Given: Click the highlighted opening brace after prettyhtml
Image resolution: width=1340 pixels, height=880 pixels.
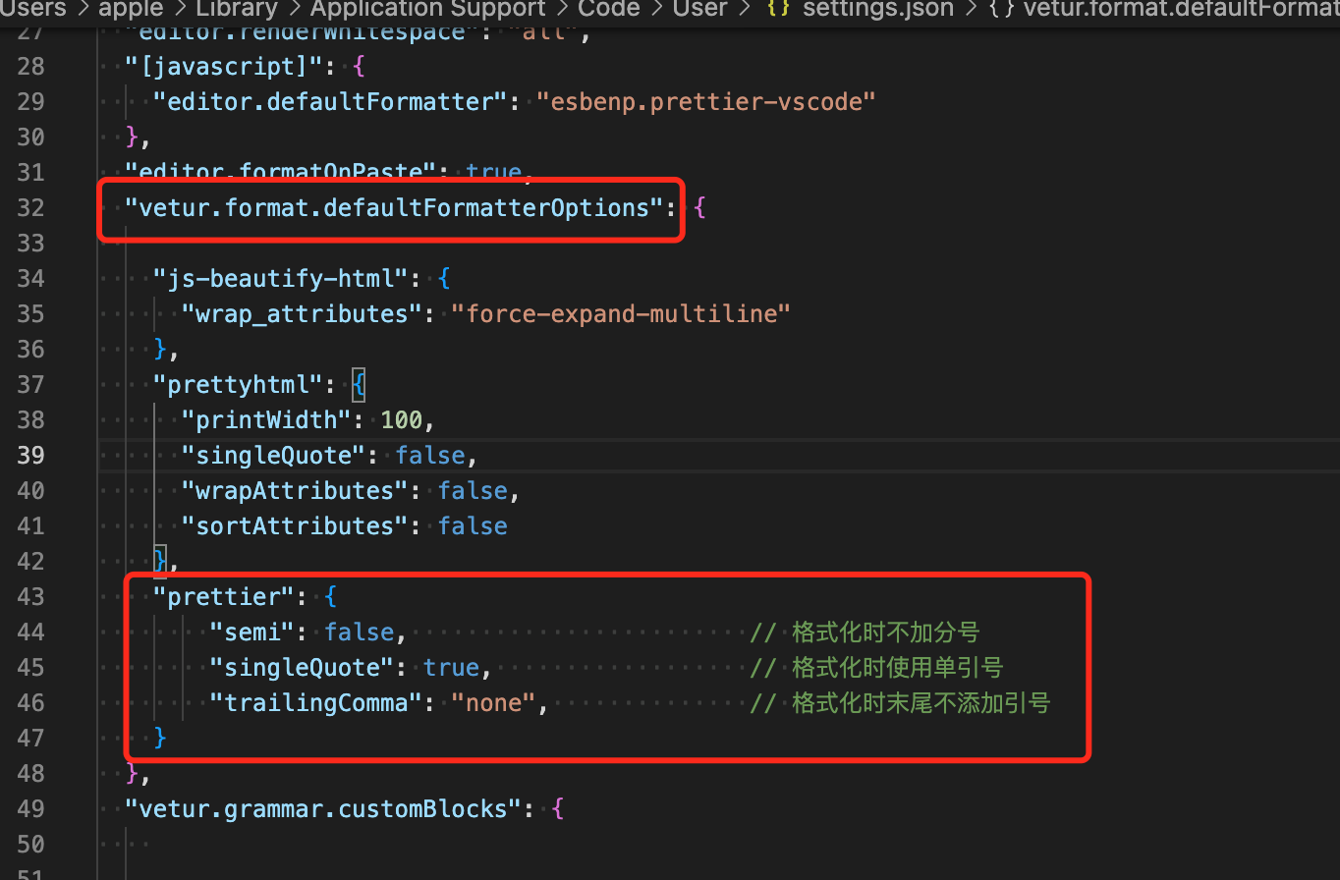Looking at the screenshot, I should pos(359,385).
